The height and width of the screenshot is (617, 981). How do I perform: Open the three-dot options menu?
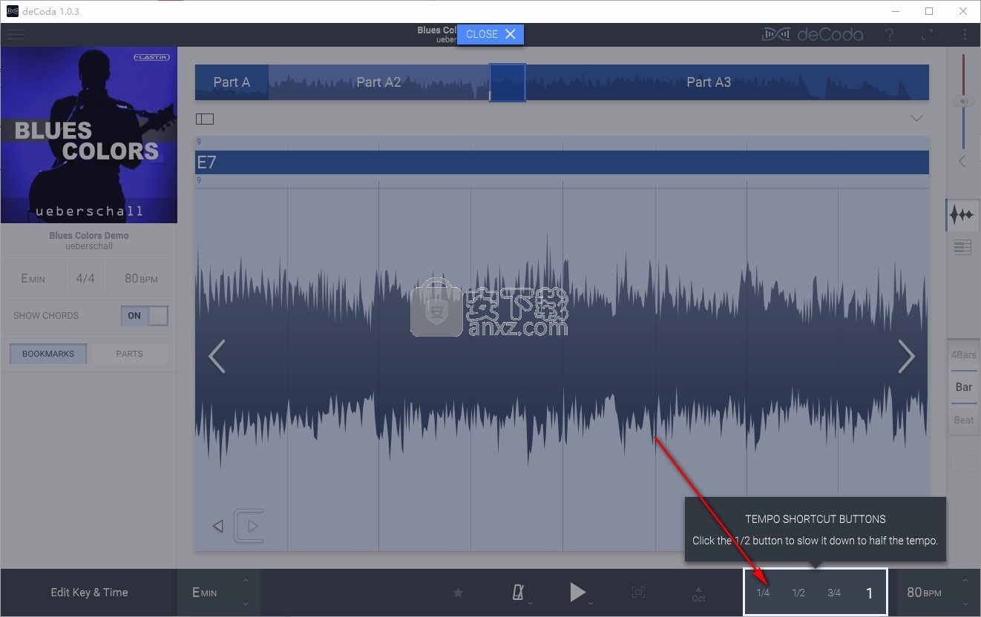point(965,35)
